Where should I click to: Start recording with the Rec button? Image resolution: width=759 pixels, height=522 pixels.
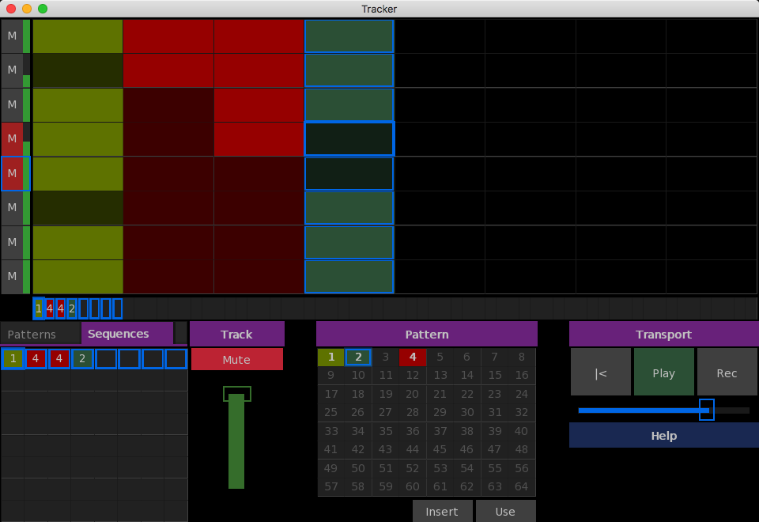[727, 373]
